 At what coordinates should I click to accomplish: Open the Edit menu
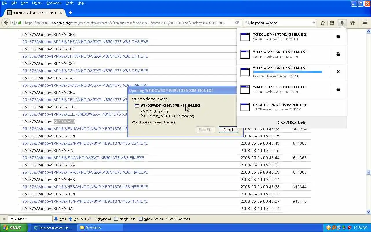[x=14, y=3]
